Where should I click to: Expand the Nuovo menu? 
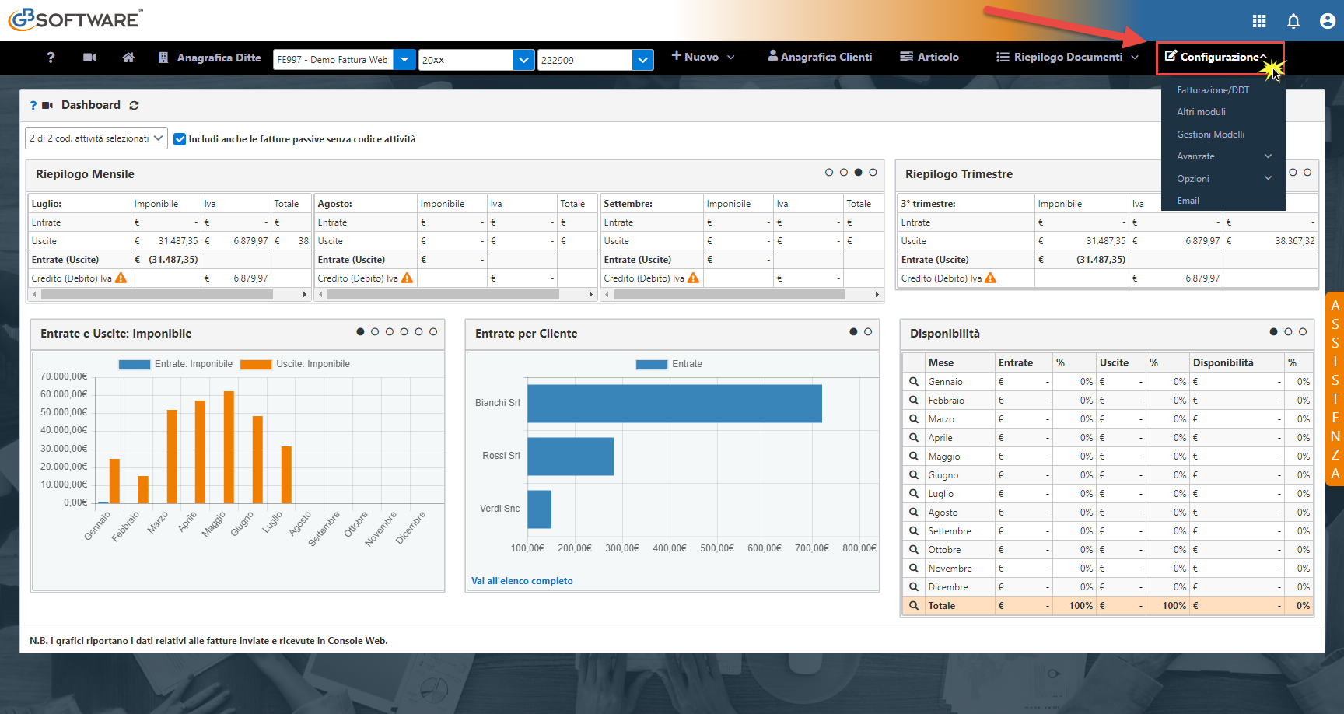click(703, 57)
